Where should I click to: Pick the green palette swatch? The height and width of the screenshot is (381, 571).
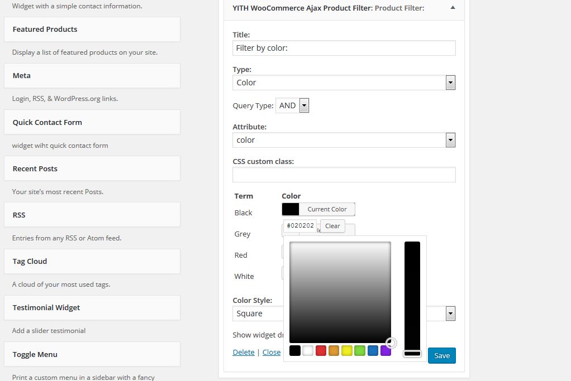tap(360, 351)
